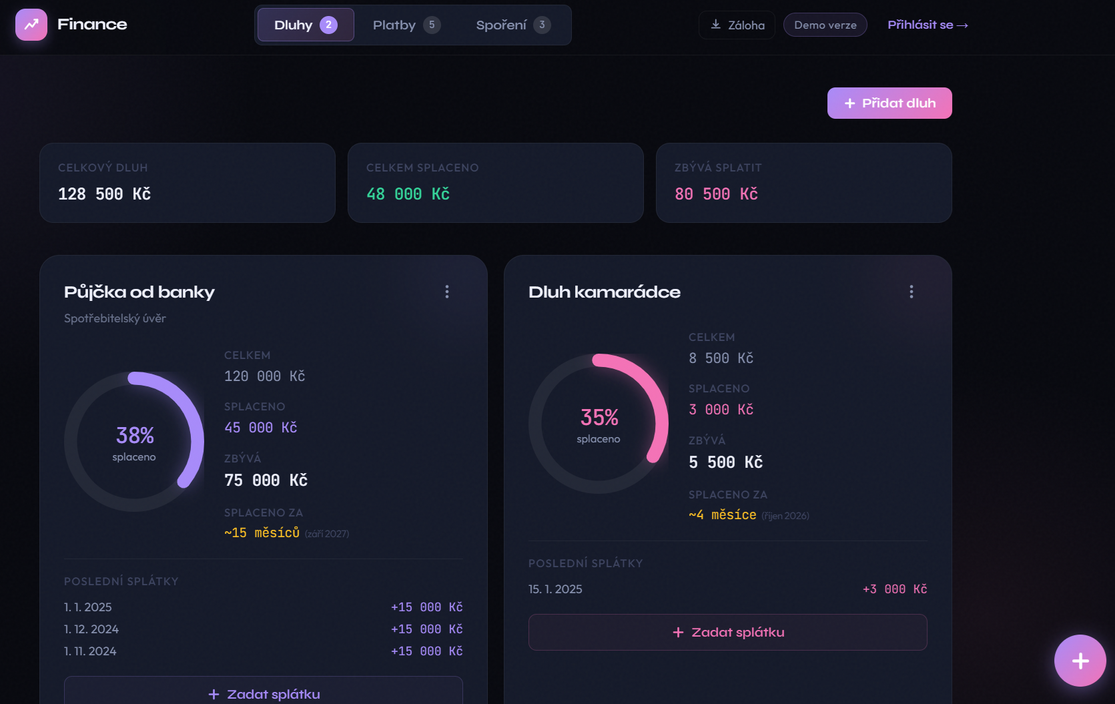
Task: Switch to the Spoření tab
Action: click(x=513, y=25)
